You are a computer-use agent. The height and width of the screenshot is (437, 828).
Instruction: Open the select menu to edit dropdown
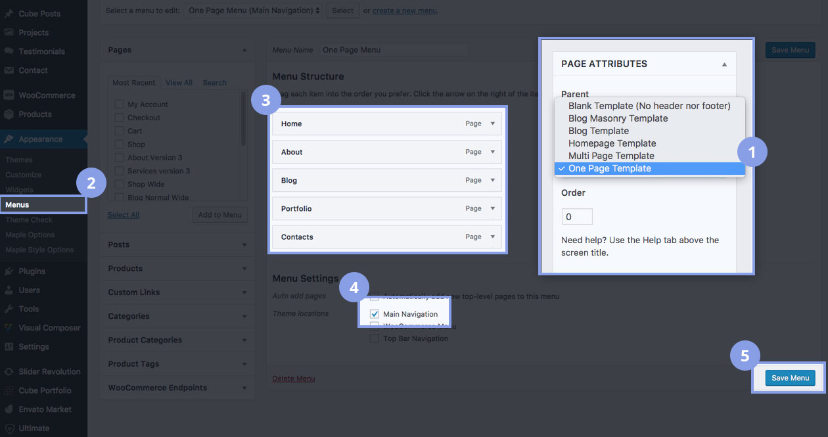point(253,11)
